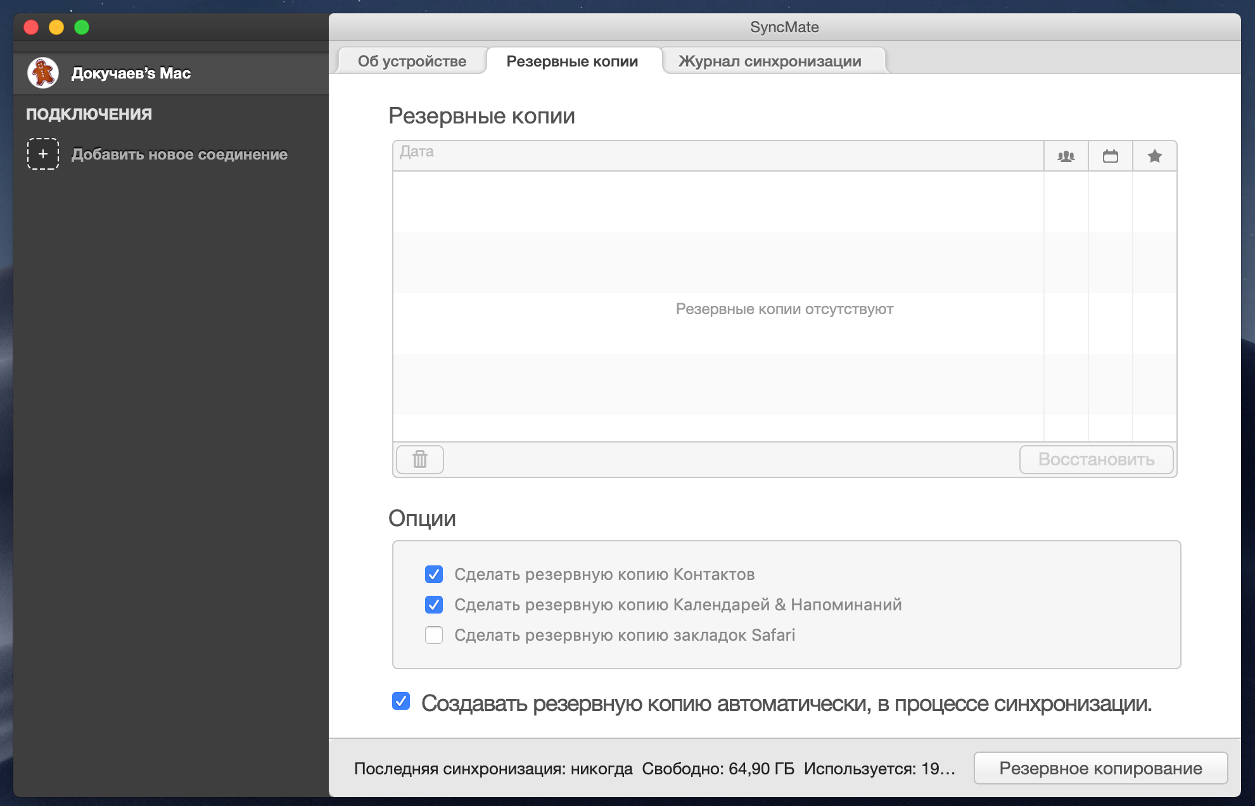
Task: Uncheck backup of Контактов
Action: [x=433, y=574]
